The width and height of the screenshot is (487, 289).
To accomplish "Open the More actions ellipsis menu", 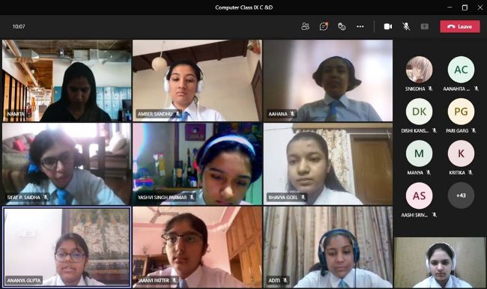I will click(360, 26).
